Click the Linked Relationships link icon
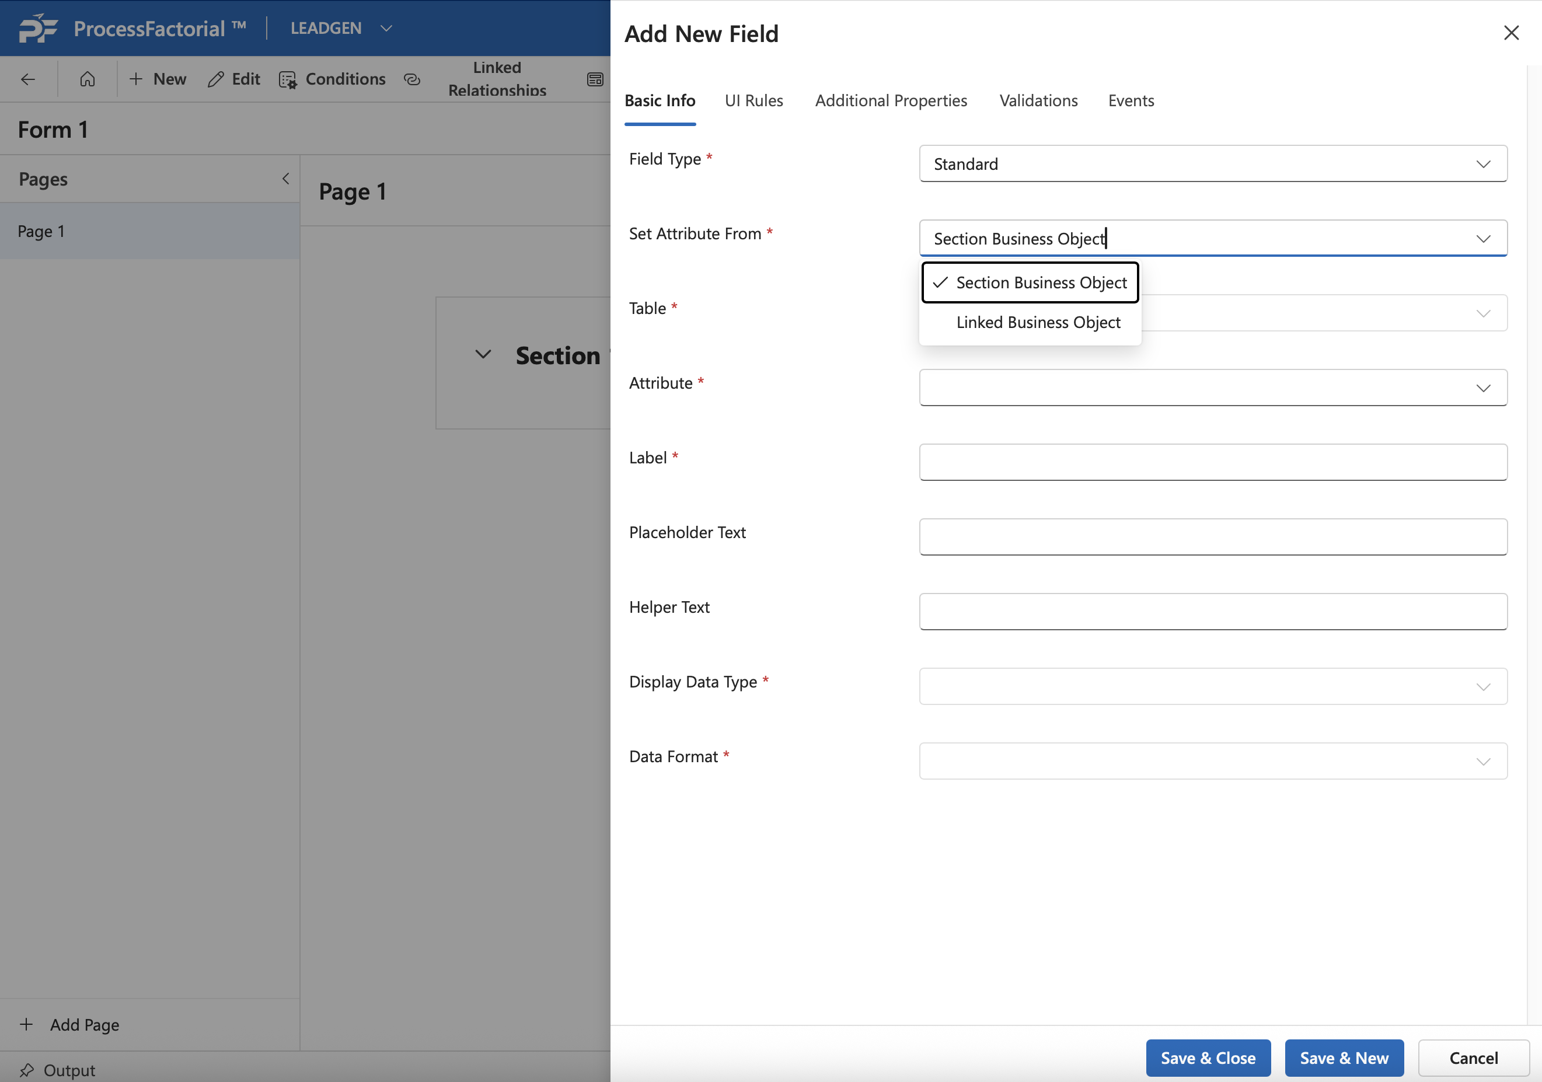The width and height of the screenshot is (1542, 1082). click(x=411, y=79)
